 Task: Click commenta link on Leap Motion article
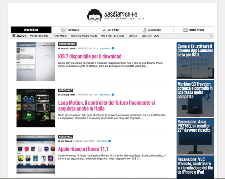105,95
